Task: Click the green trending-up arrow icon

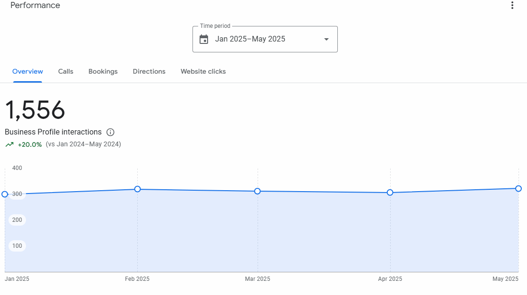Action: pos(9,144)
